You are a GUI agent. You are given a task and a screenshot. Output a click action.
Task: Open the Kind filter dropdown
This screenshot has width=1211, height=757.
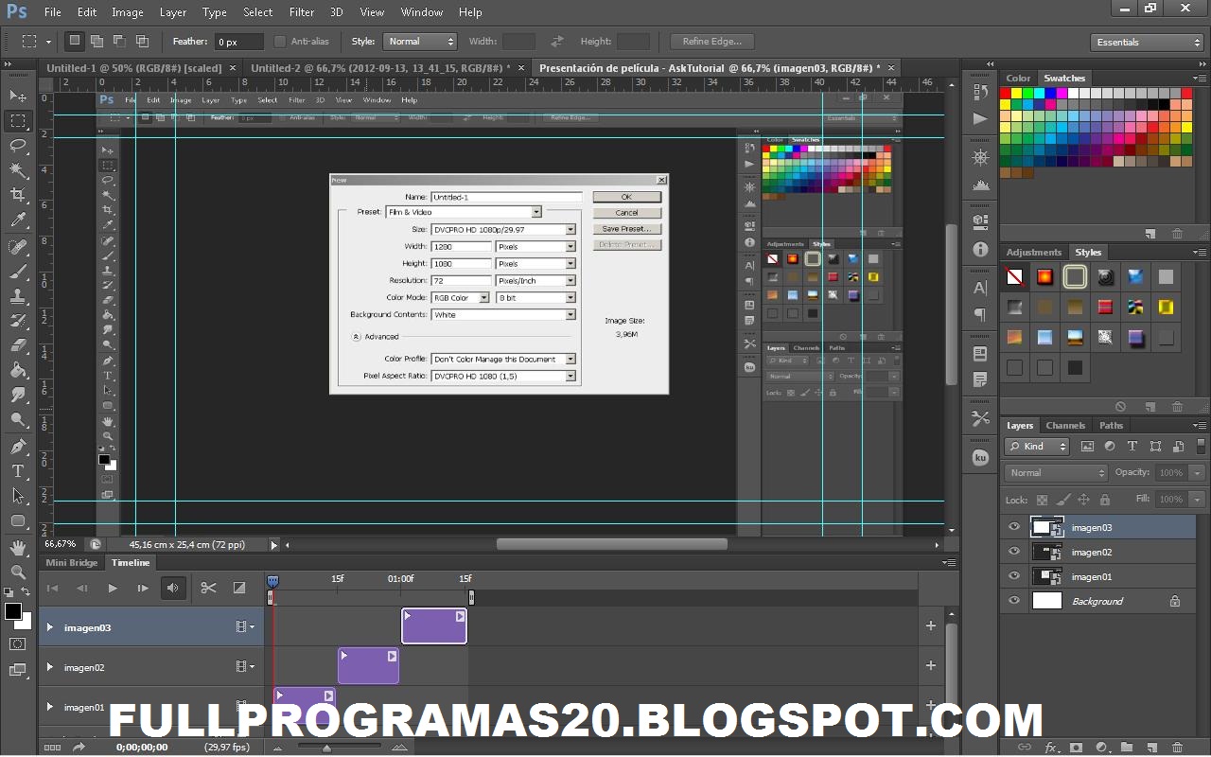click(1037, 447)
